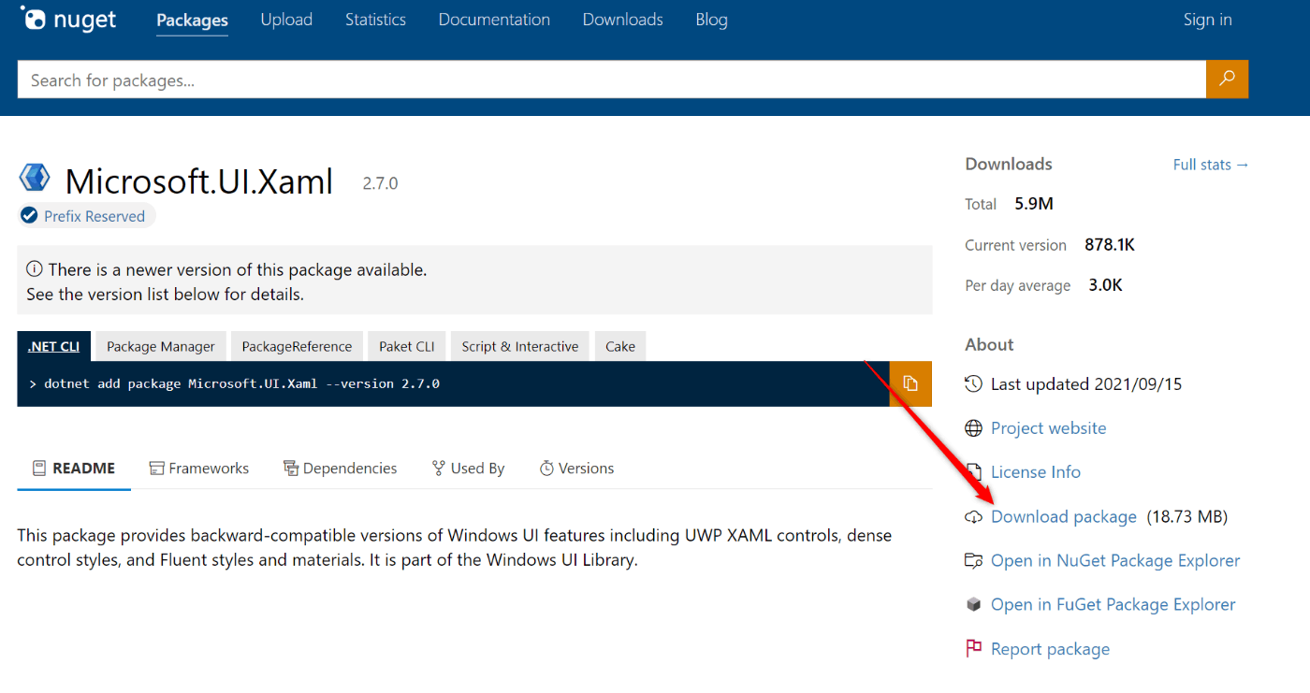Switch to the Package Manager tab
The width and height of the screenshot is (1310, 693).
(x=161, y=346)
